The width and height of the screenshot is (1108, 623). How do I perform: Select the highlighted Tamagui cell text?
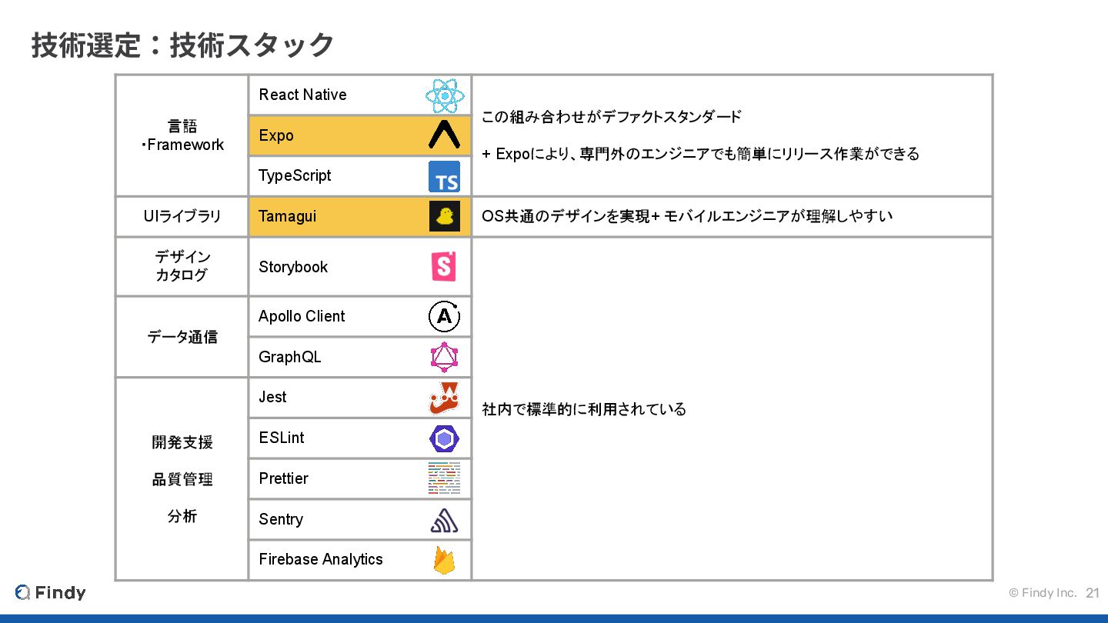(287, 216)
